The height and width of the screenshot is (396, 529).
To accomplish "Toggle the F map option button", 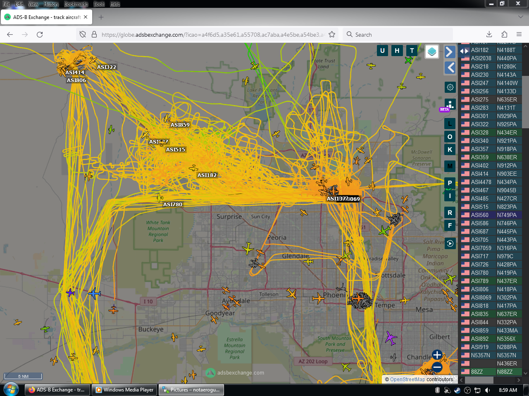I will [450, 226].
